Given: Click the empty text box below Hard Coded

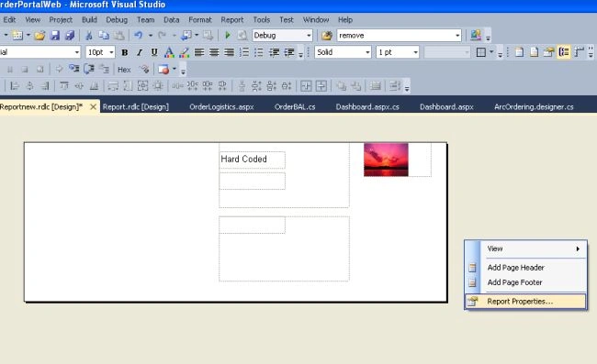Looking at the screenshot, I should tap(252, 181).
